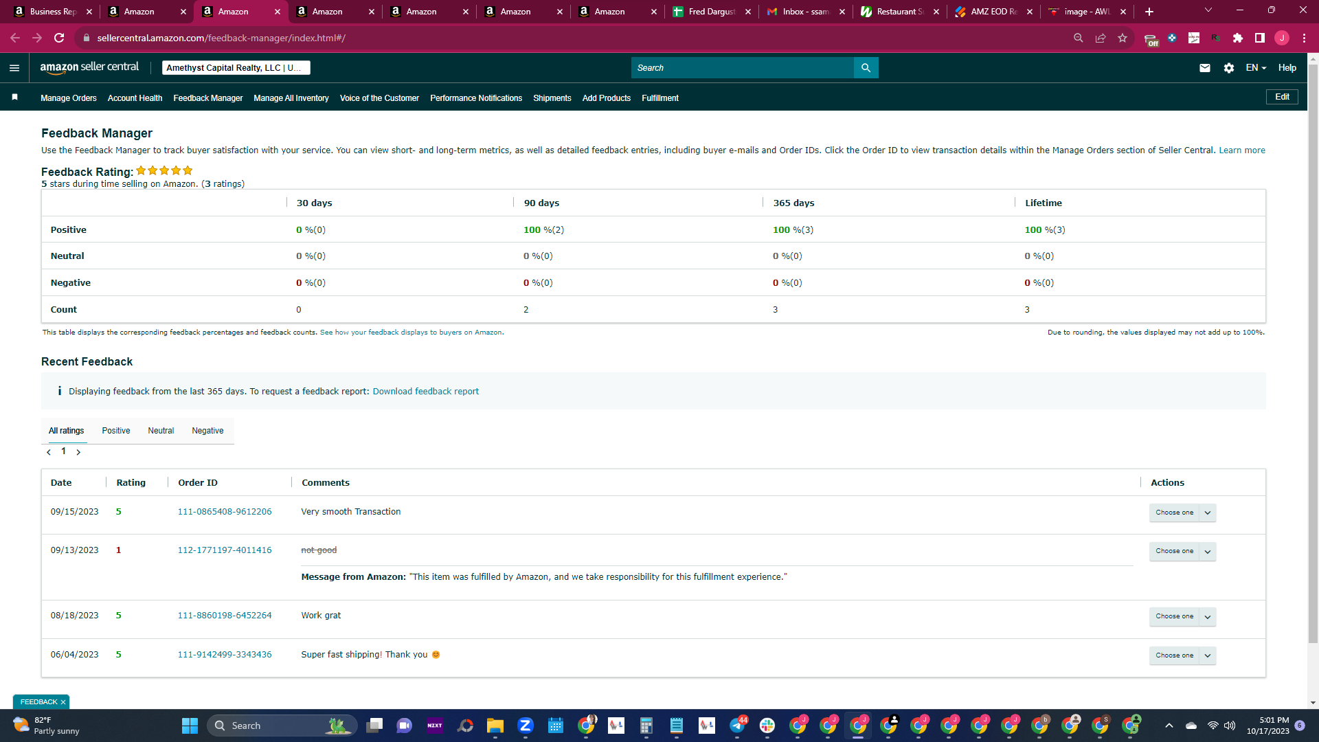Click the blue cross extension icon
The height and width of the screenshot is (742, 1319).
(1172, 38)
